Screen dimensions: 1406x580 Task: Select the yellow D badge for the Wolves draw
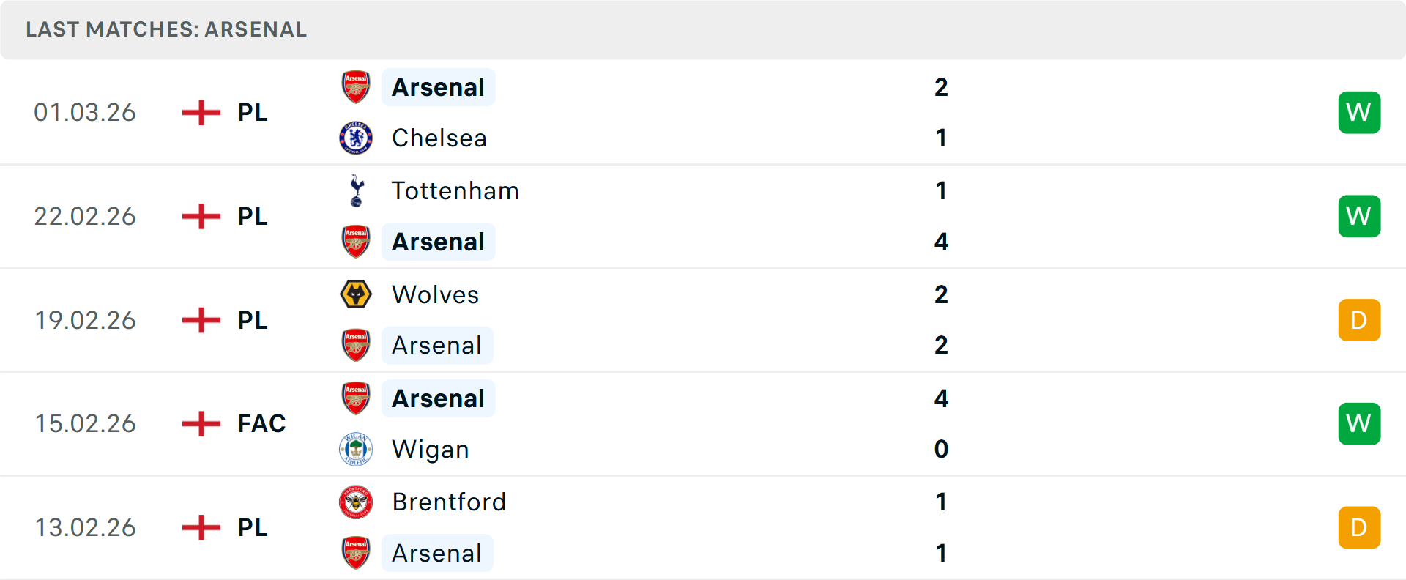click(x=1359, y=319)
